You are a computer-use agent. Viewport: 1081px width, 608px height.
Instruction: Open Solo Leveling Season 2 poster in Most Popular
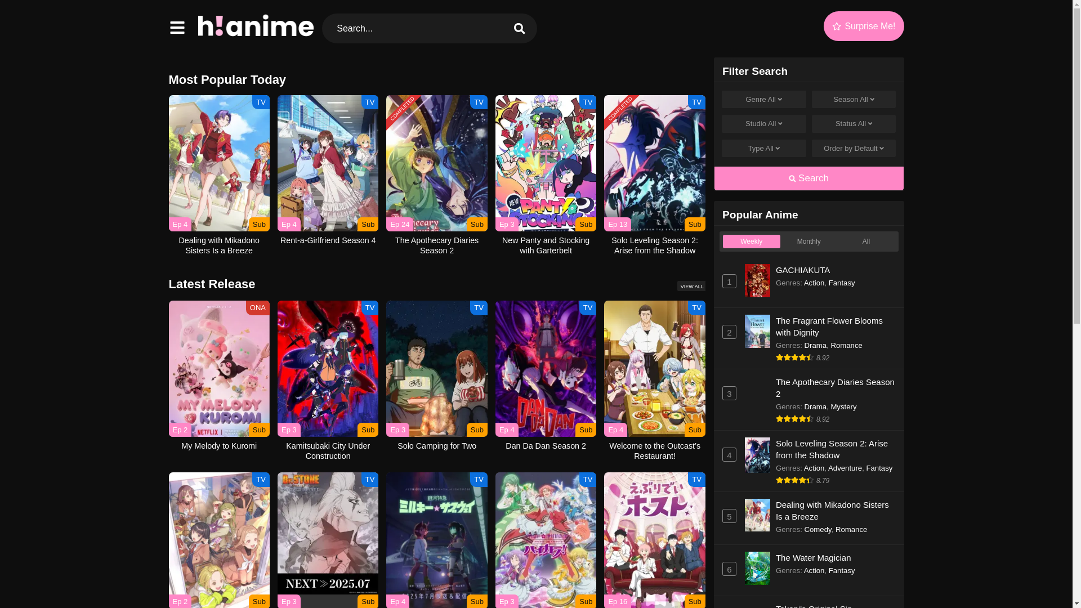pyautogui.click(x=655, y=163)
